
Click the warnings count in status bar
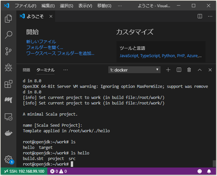(x=63, y=171)
